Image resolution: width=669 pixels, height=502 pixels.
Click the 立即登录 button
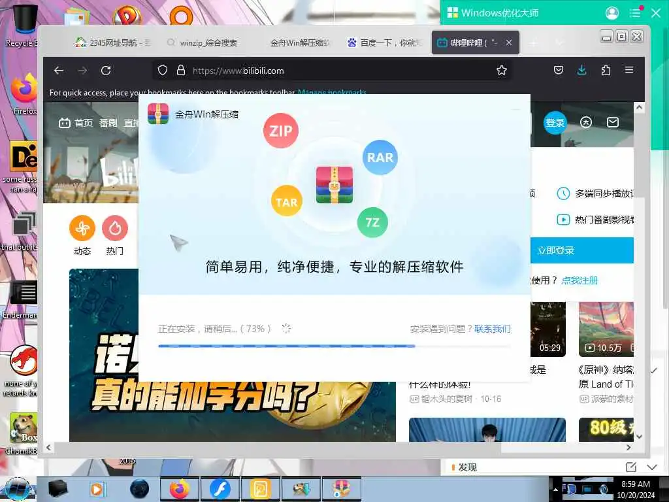click(582, 250)
